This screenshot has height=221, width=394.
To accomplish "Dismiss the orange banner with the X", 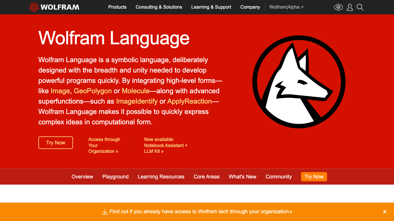I will click(385, 212).
